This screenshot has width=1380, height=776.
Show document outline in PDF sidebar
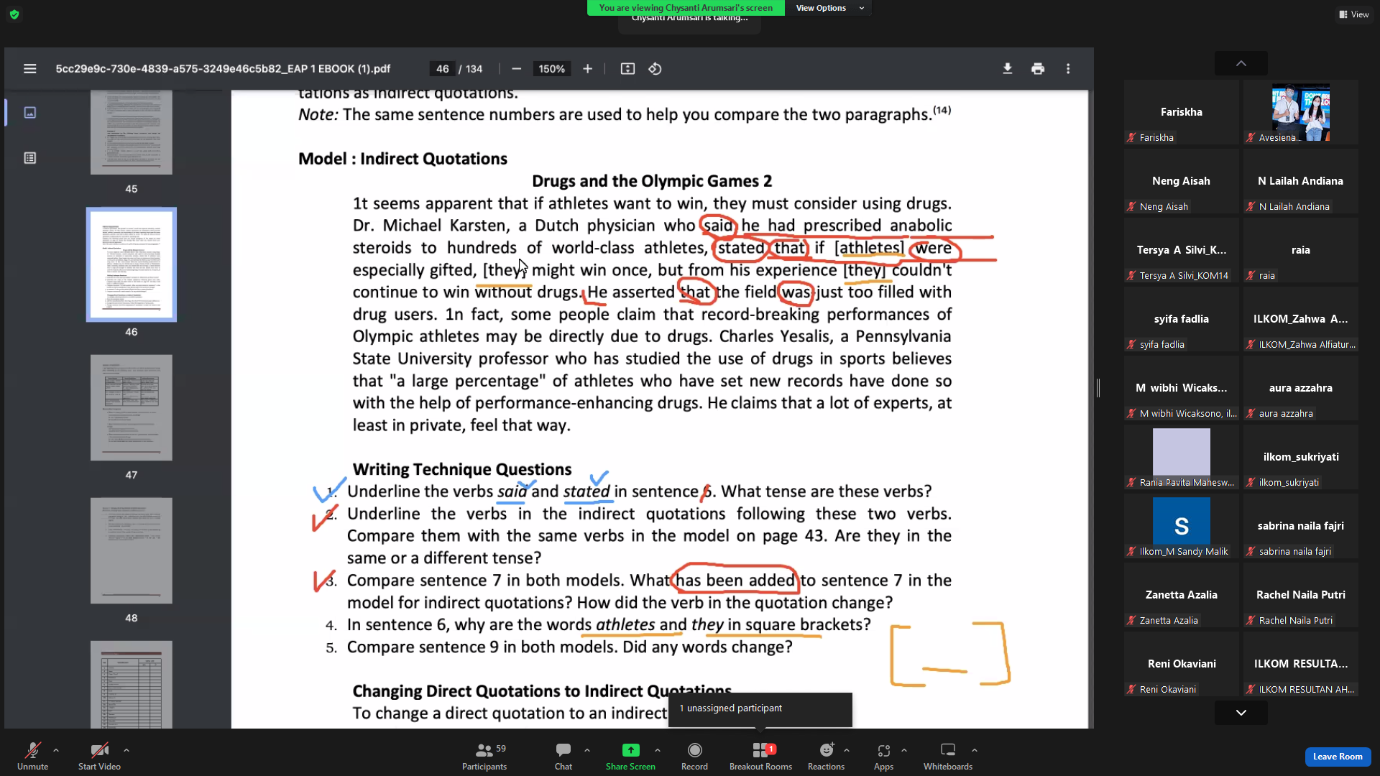click(x=29, y=158)
